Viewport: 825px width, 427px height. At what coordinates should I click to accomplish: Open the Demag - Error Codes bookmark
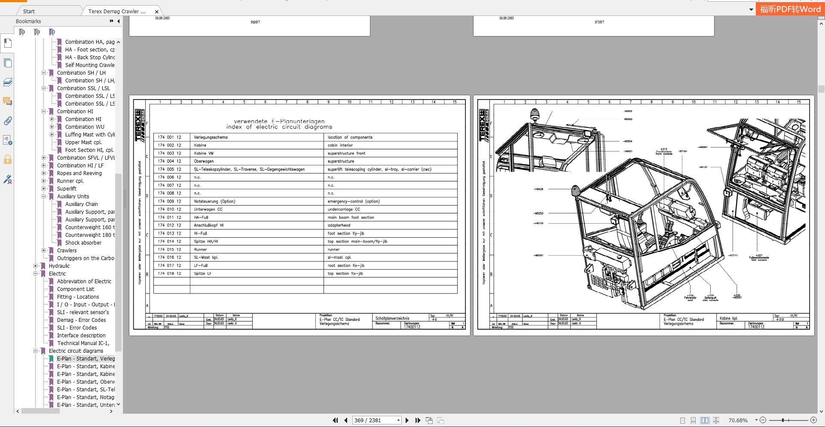point(81,320)
